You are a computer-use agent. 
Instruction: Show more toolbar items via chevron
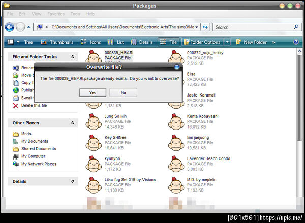[x=273, y=42]
